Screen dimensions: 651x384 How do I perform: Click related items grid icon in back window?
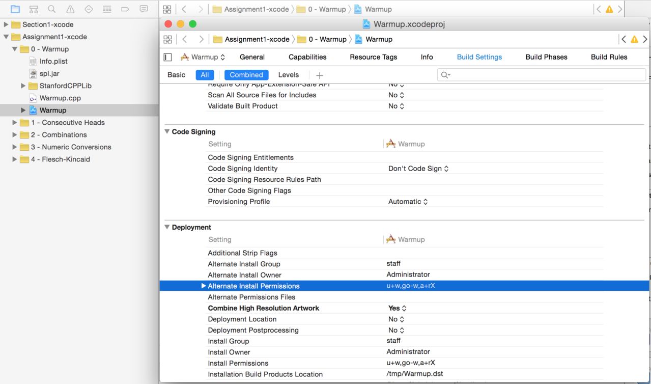point(167,9)
